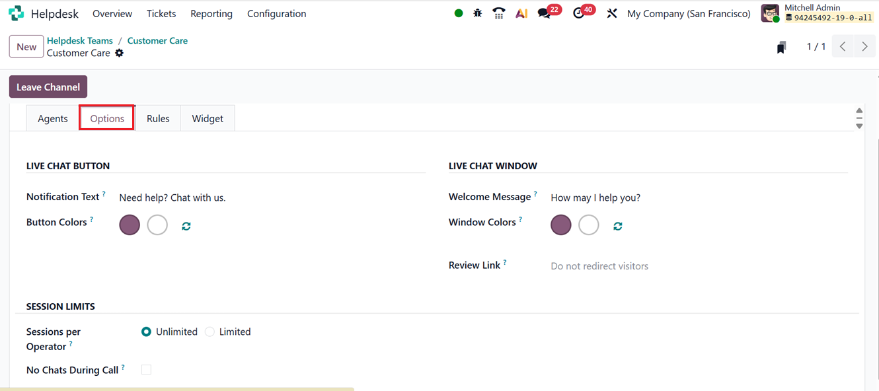Open the Reporting menu
The width and height of the screenshot is (879, 391).
point(211,13)
